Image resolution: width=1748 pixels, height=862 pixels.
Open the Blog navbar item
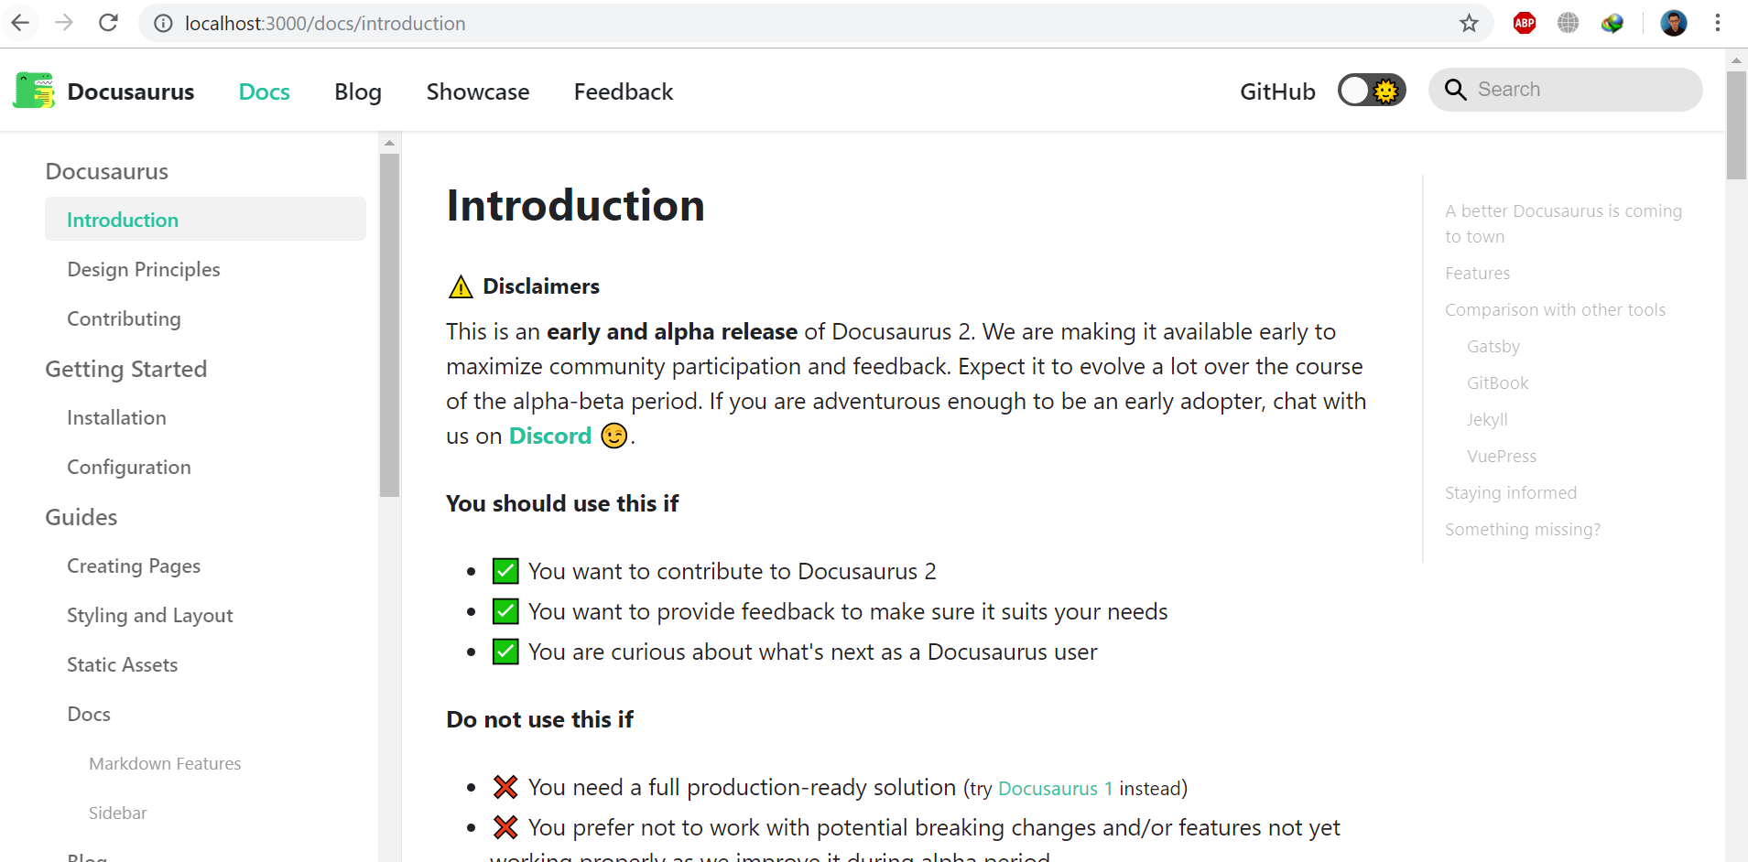(358, 92)
